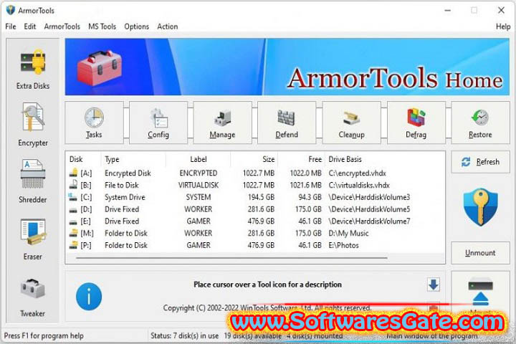Click the E:\Photos drive basis
516x344 pixels.
click(343, 245)
